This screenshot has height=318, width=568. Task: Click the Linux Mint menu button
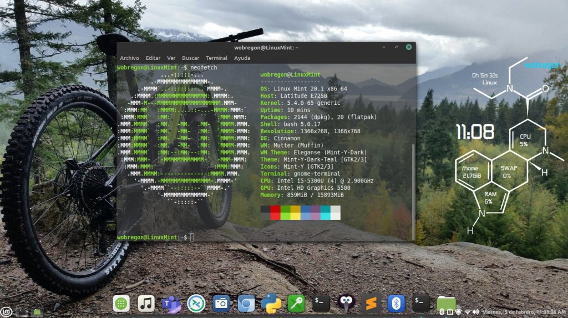pos(6,312)
